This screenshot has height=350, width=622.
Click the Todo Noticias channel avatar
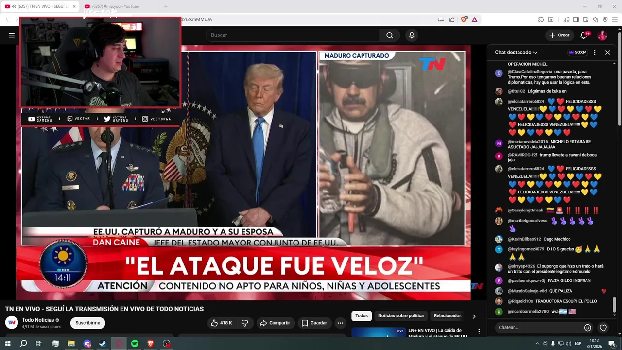(x=12, y=323)
